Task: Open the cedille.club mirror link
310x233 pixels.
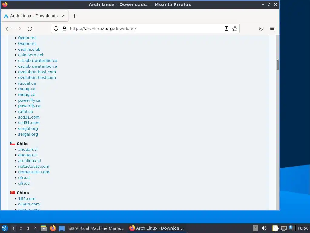Action: (29, 49)
